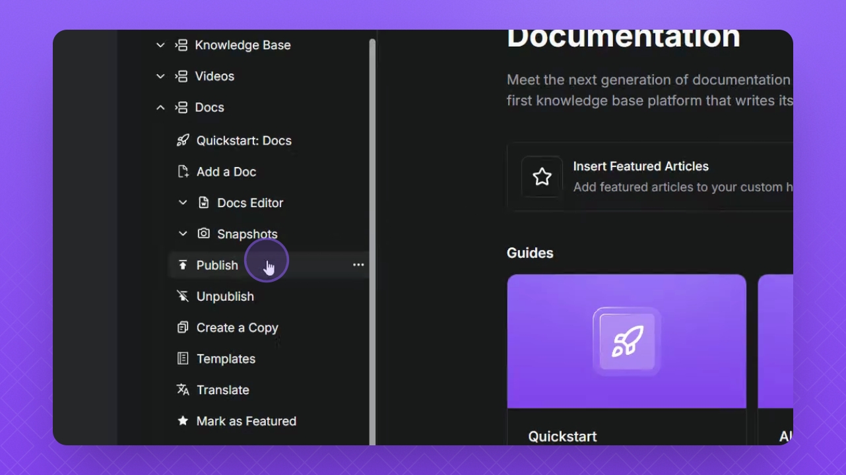Click the Translate language icon
This screenshot has height=475, width=846.
(x=183, y=389)
